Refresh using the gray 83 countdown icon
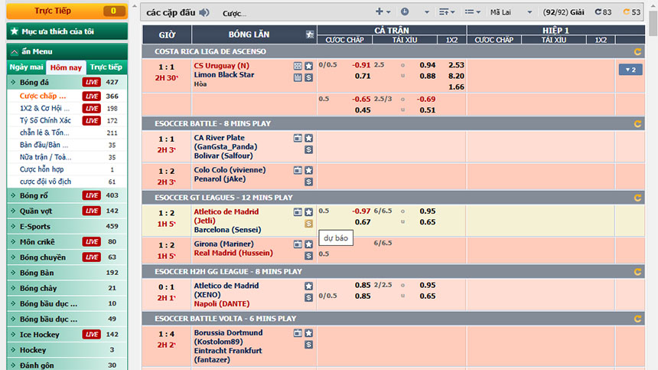658x370 pixels. (x=603, y=12)
